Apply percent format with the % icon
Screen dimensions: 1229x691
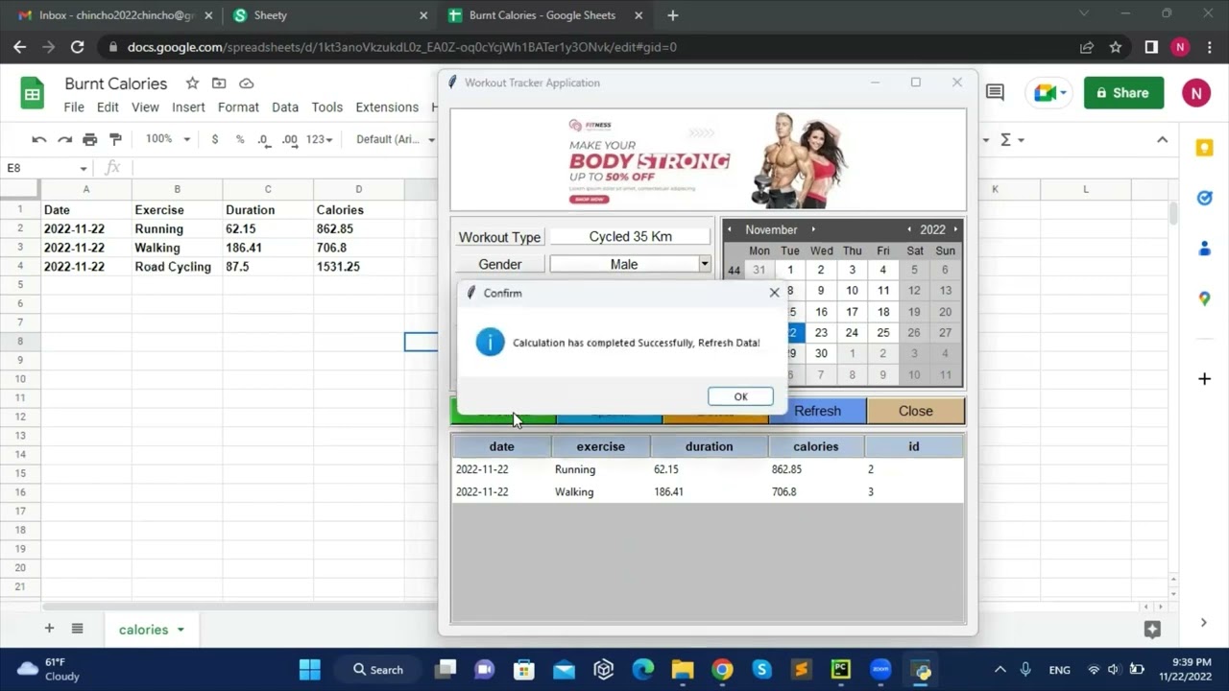240,139
